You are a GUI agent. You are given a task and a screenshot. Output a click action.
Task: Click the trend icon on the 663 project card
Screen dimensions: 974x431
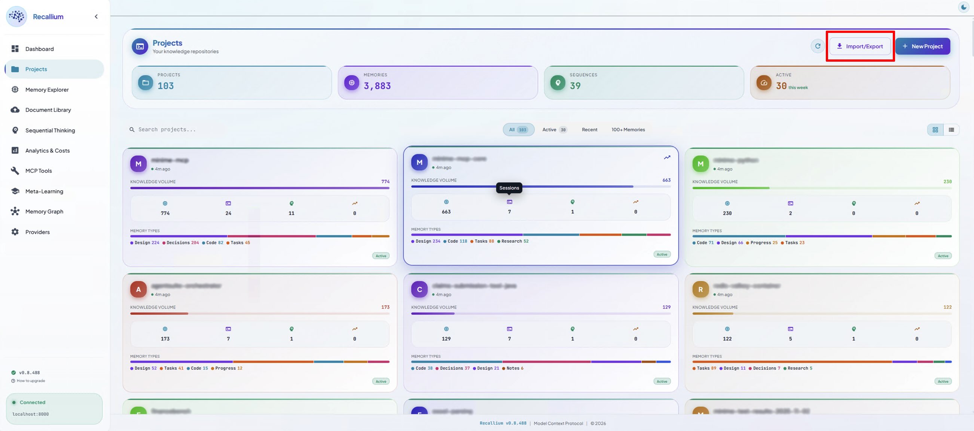pos(667,157)
